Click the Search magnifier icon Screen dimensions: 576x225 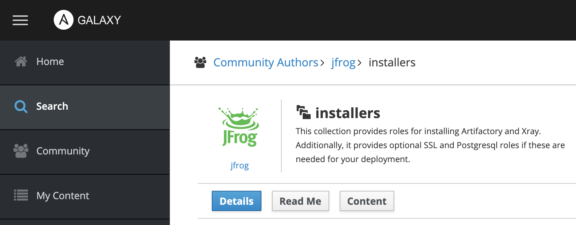coord(21,107)
